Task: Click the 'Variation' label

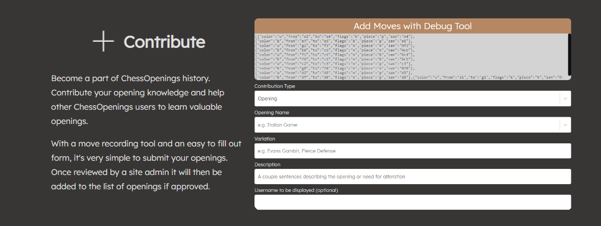Action: [x=265, y=139]
